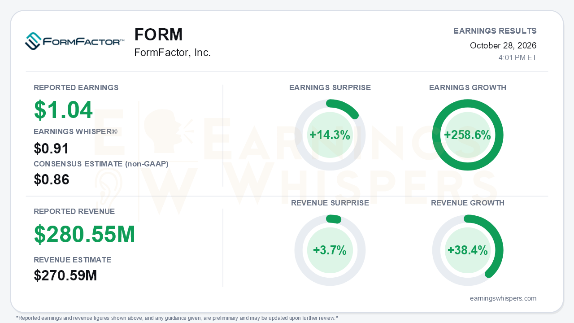Select the revenue estimate $270.59M
This screenshot has height=323, width=574.
tap(65, 275)
